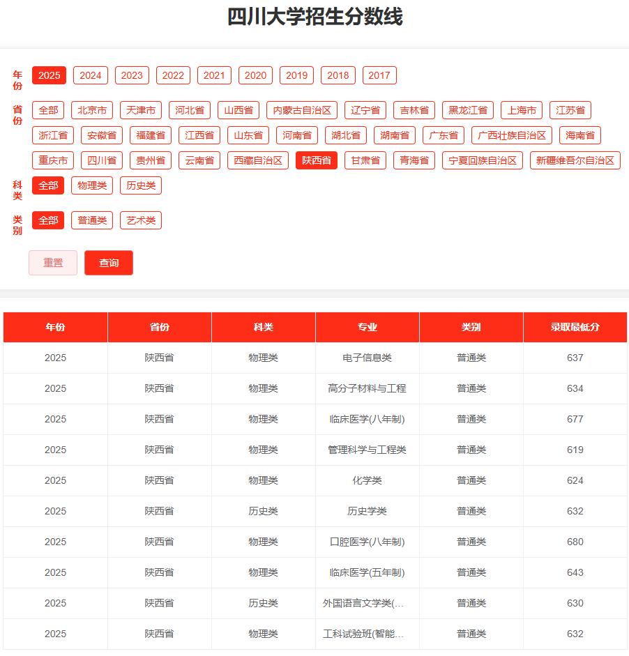
Task: Click the 专业 column header
Action: [367, 327]
